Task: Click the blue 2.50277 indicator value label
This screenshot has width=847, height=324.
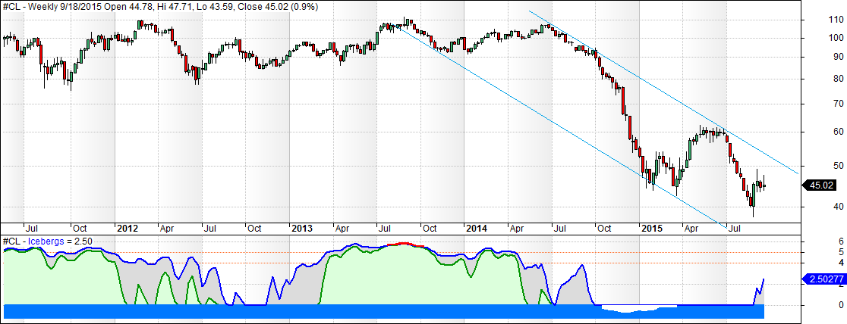Action: [x=823, y=279]
